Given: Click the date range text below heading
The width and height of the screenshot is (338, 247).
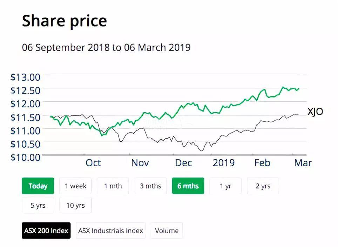Looking at the screenshot, I should (x=106, y=47).
